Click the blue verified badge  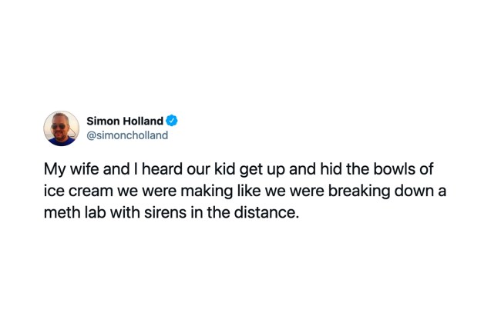tap(173, 121)
